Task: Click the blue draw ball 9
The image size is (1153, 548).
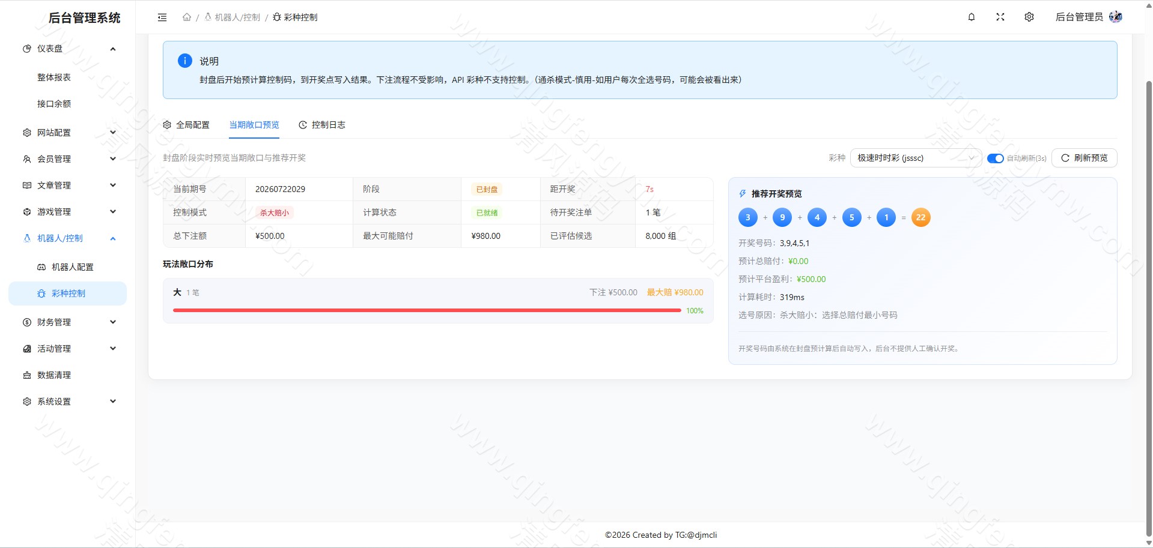Action: (x=782, y=217)
